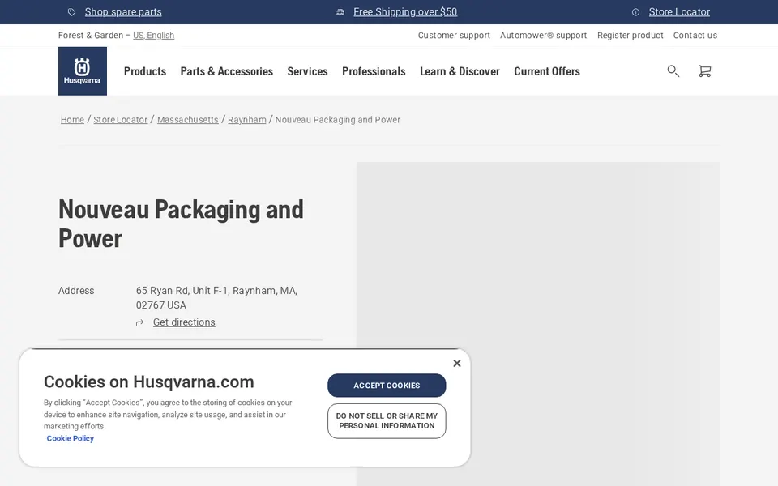Open Customer support link
778x486 pixels.
[x=454, y=35]
